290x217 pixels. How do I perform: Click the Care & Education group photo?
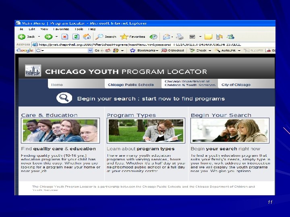(x=60, y=131)
